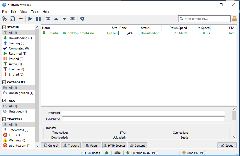Open the File menu

pyautogui.click(x=4, y=12)
